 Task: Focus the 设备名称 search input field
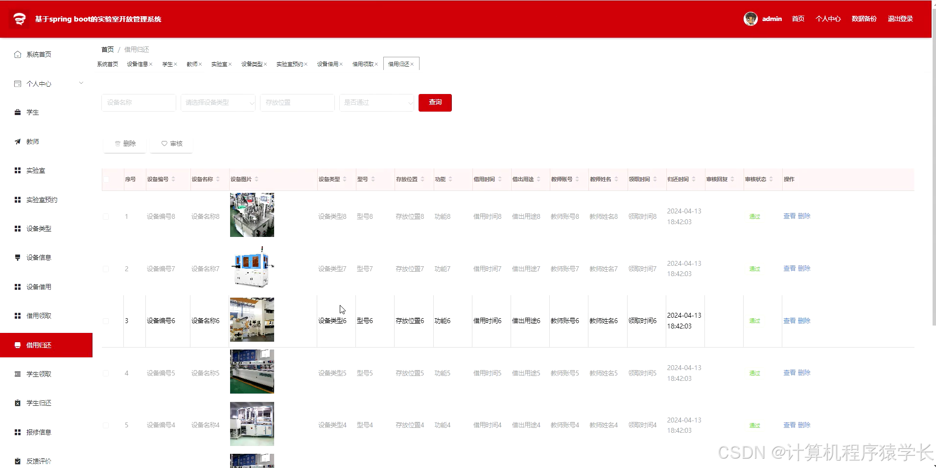pos(139,103)
